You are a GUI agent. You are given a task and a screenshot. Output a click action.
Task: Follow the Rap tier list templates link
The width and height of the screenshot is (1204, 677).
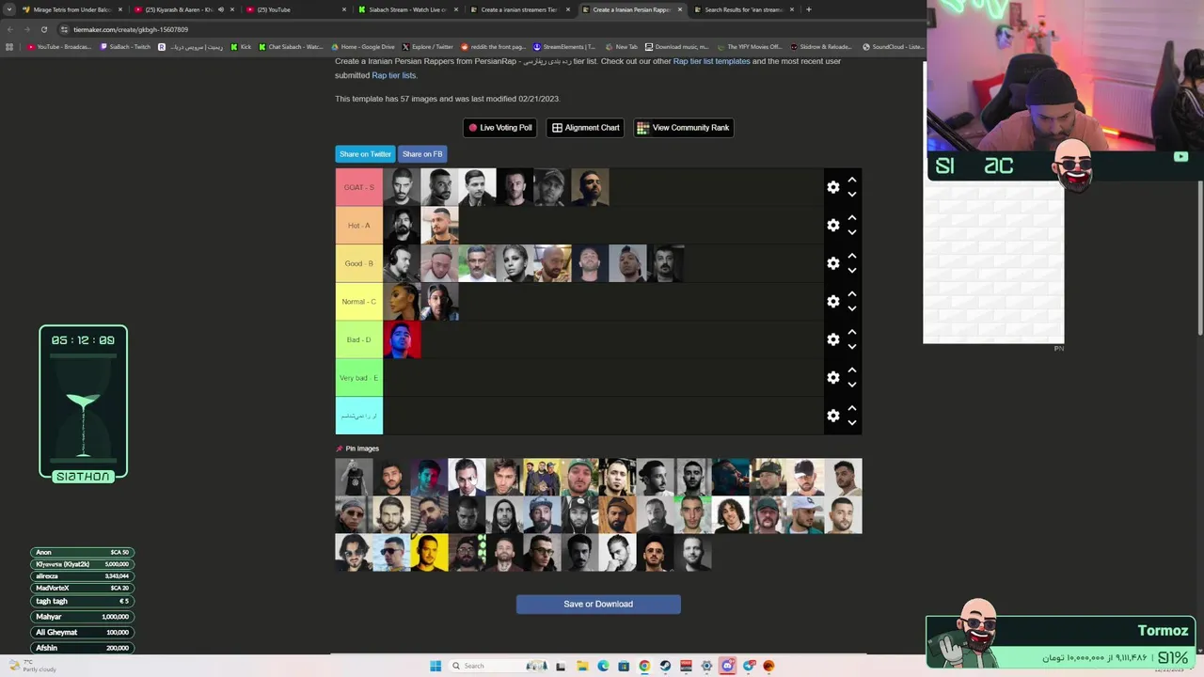[x=711, y=61]
